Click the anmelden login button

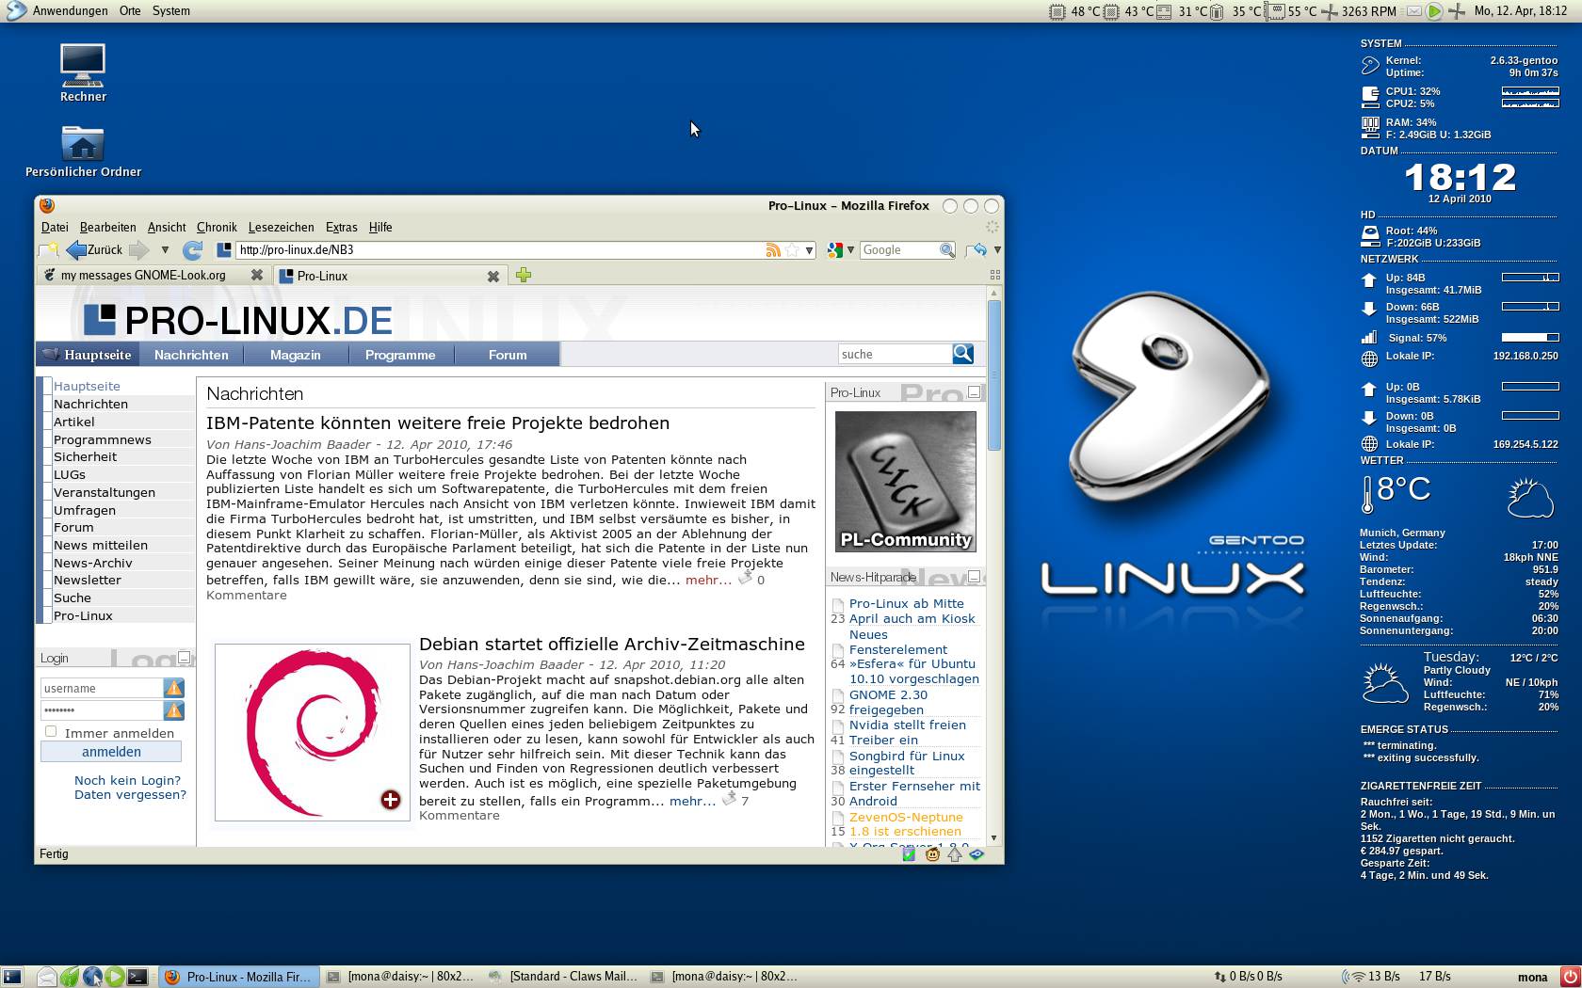[111, 752]
